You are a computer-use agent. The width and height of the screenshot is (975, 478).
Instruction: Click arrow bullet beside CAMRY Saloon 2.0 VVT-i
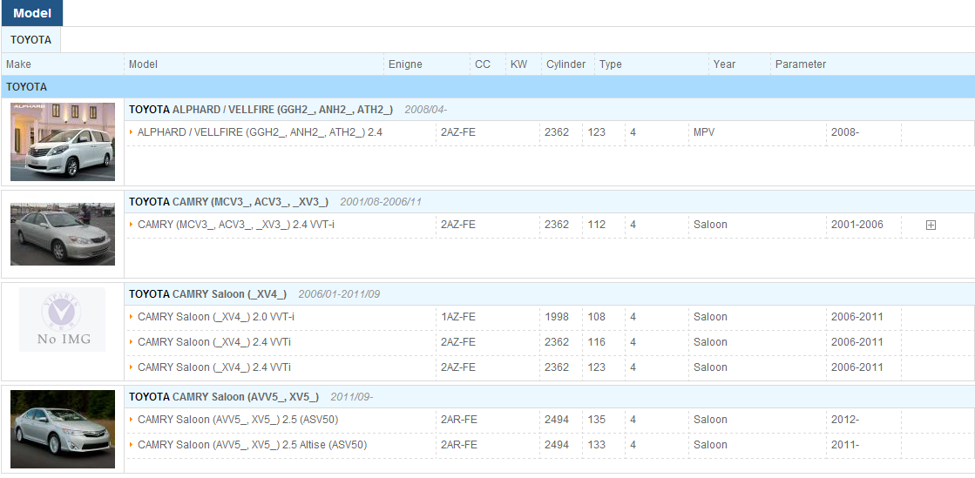[132, 317]
